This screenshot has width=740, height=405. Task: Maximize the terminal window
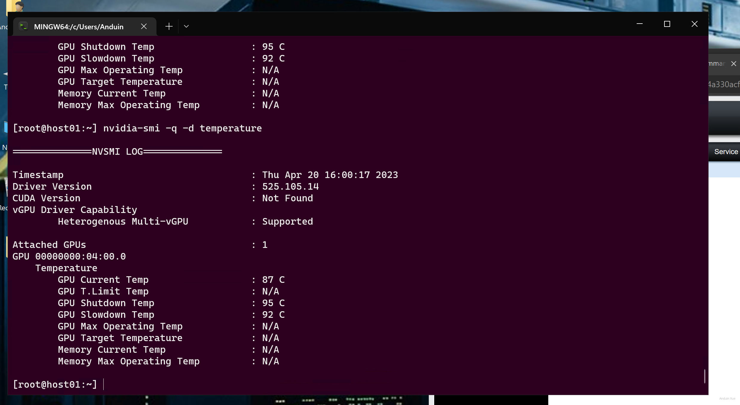(667, 24)
